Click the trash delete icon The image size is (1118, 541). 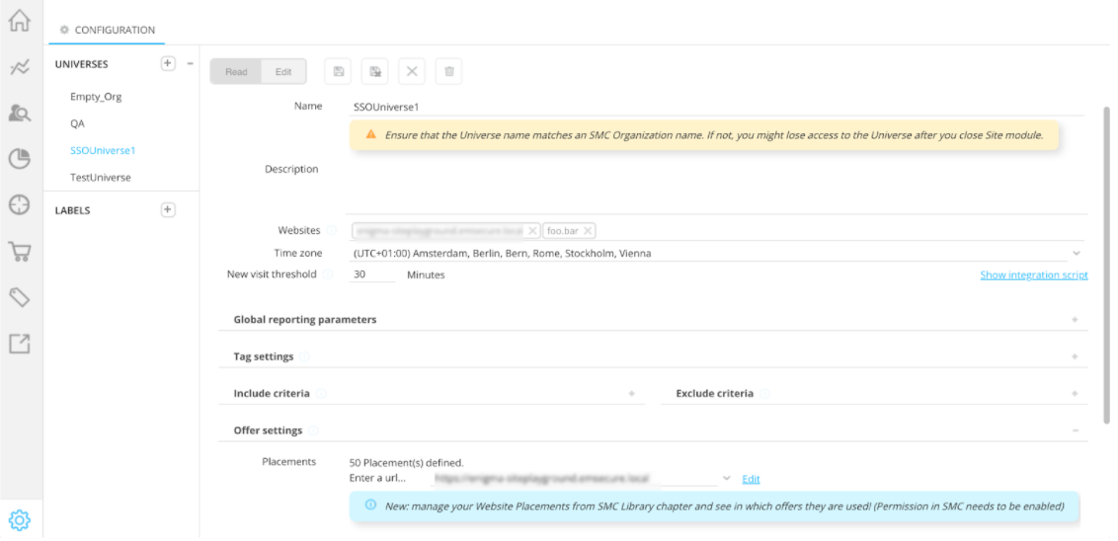coord(449,72)
